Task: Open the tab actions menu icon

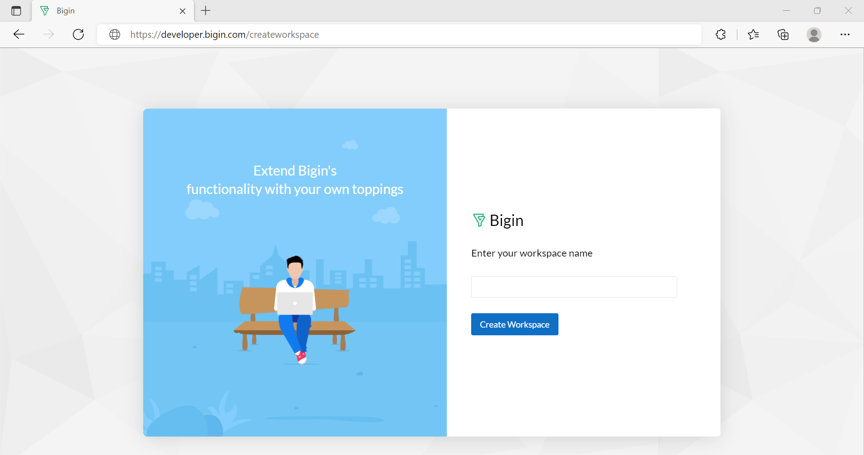Action: pyautogui.click(x=16, y=11)
